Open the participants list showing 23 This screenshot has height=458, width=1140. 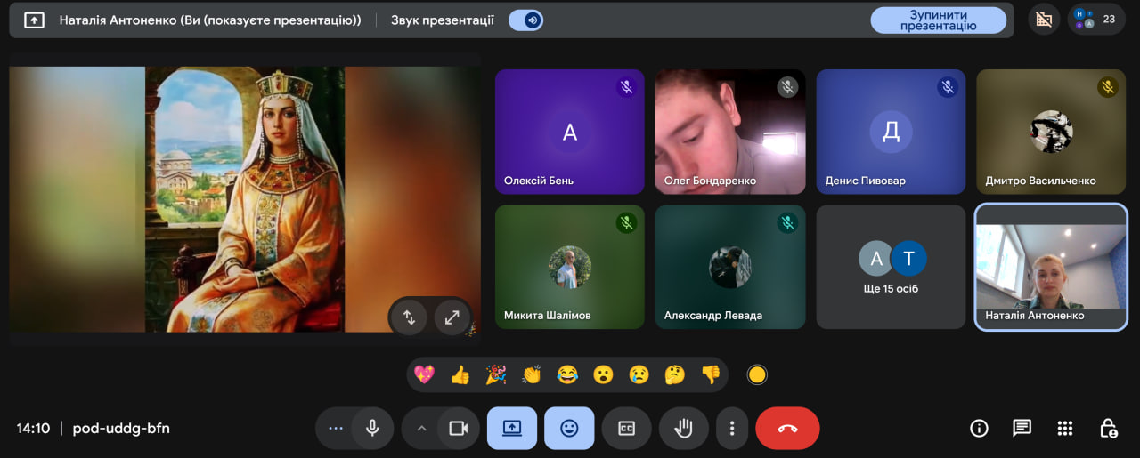click(x=1095, y=19)
